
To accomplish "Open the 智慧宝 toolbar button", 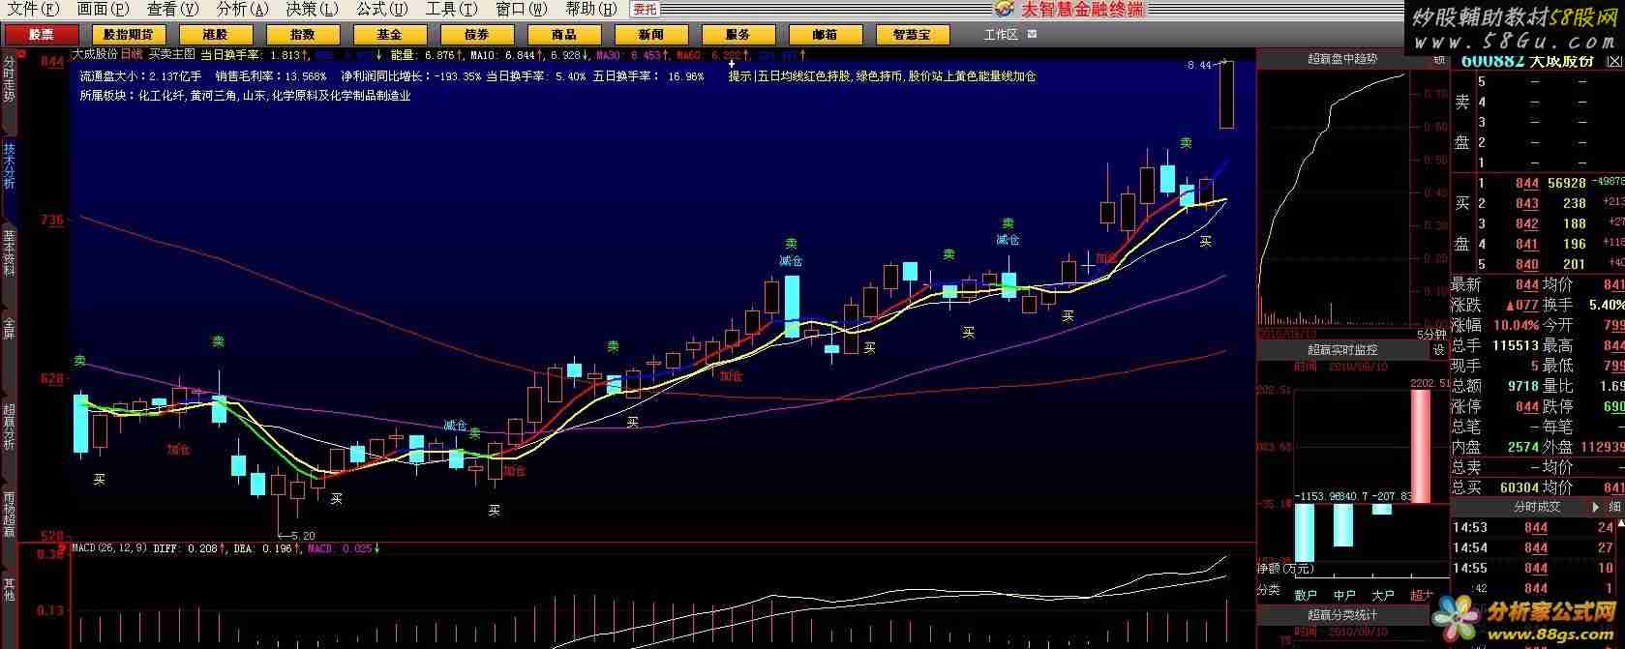I will pyautogui.click(x=912, y=35).
